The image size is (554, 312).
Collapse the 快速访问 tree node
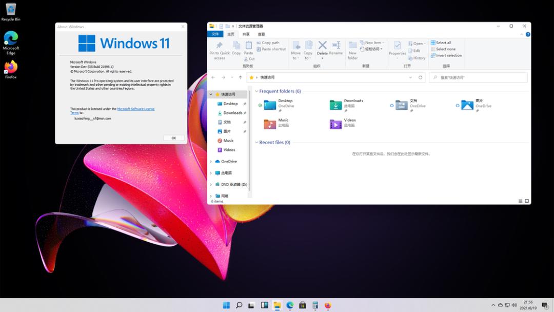[211, 94]
